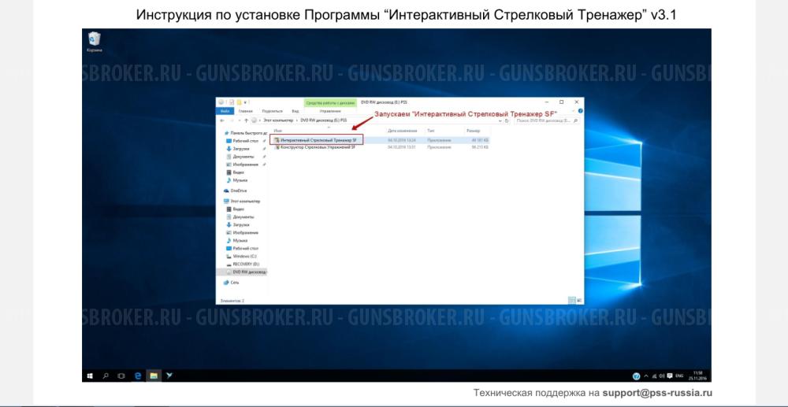Viewport: 788px width, 407px height.
Task: Use the Properties quick access toolbar icon
Action: pos(232,102)
